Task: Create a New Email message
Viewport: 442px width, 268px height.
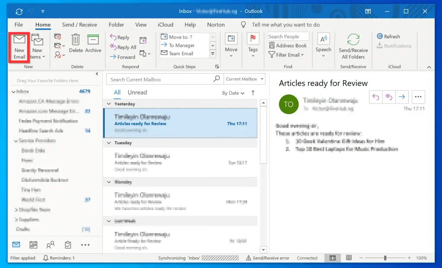Action: 19,46
